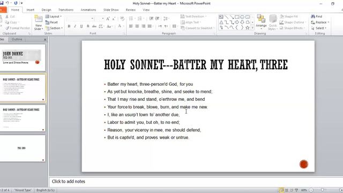The height and width of the screenshot is (193, 343).
Task: Save presentation via floppy disk icon
Action: (x=2, y=3)
